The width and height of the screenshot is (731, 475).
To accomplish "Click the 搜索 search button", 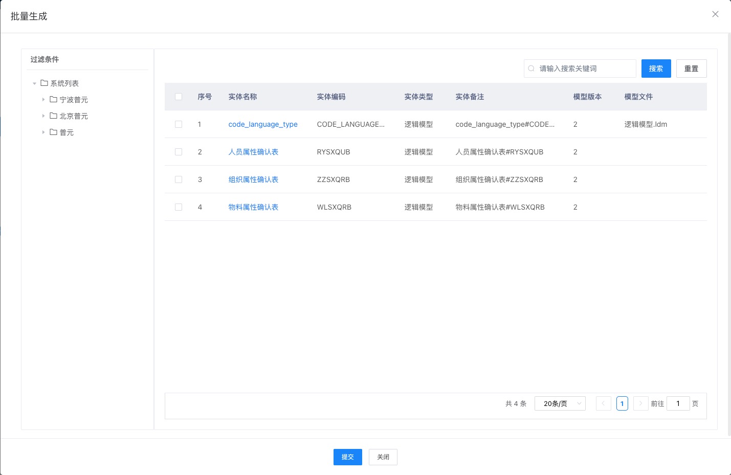I will pyautogui.click(x=656, y=68).
